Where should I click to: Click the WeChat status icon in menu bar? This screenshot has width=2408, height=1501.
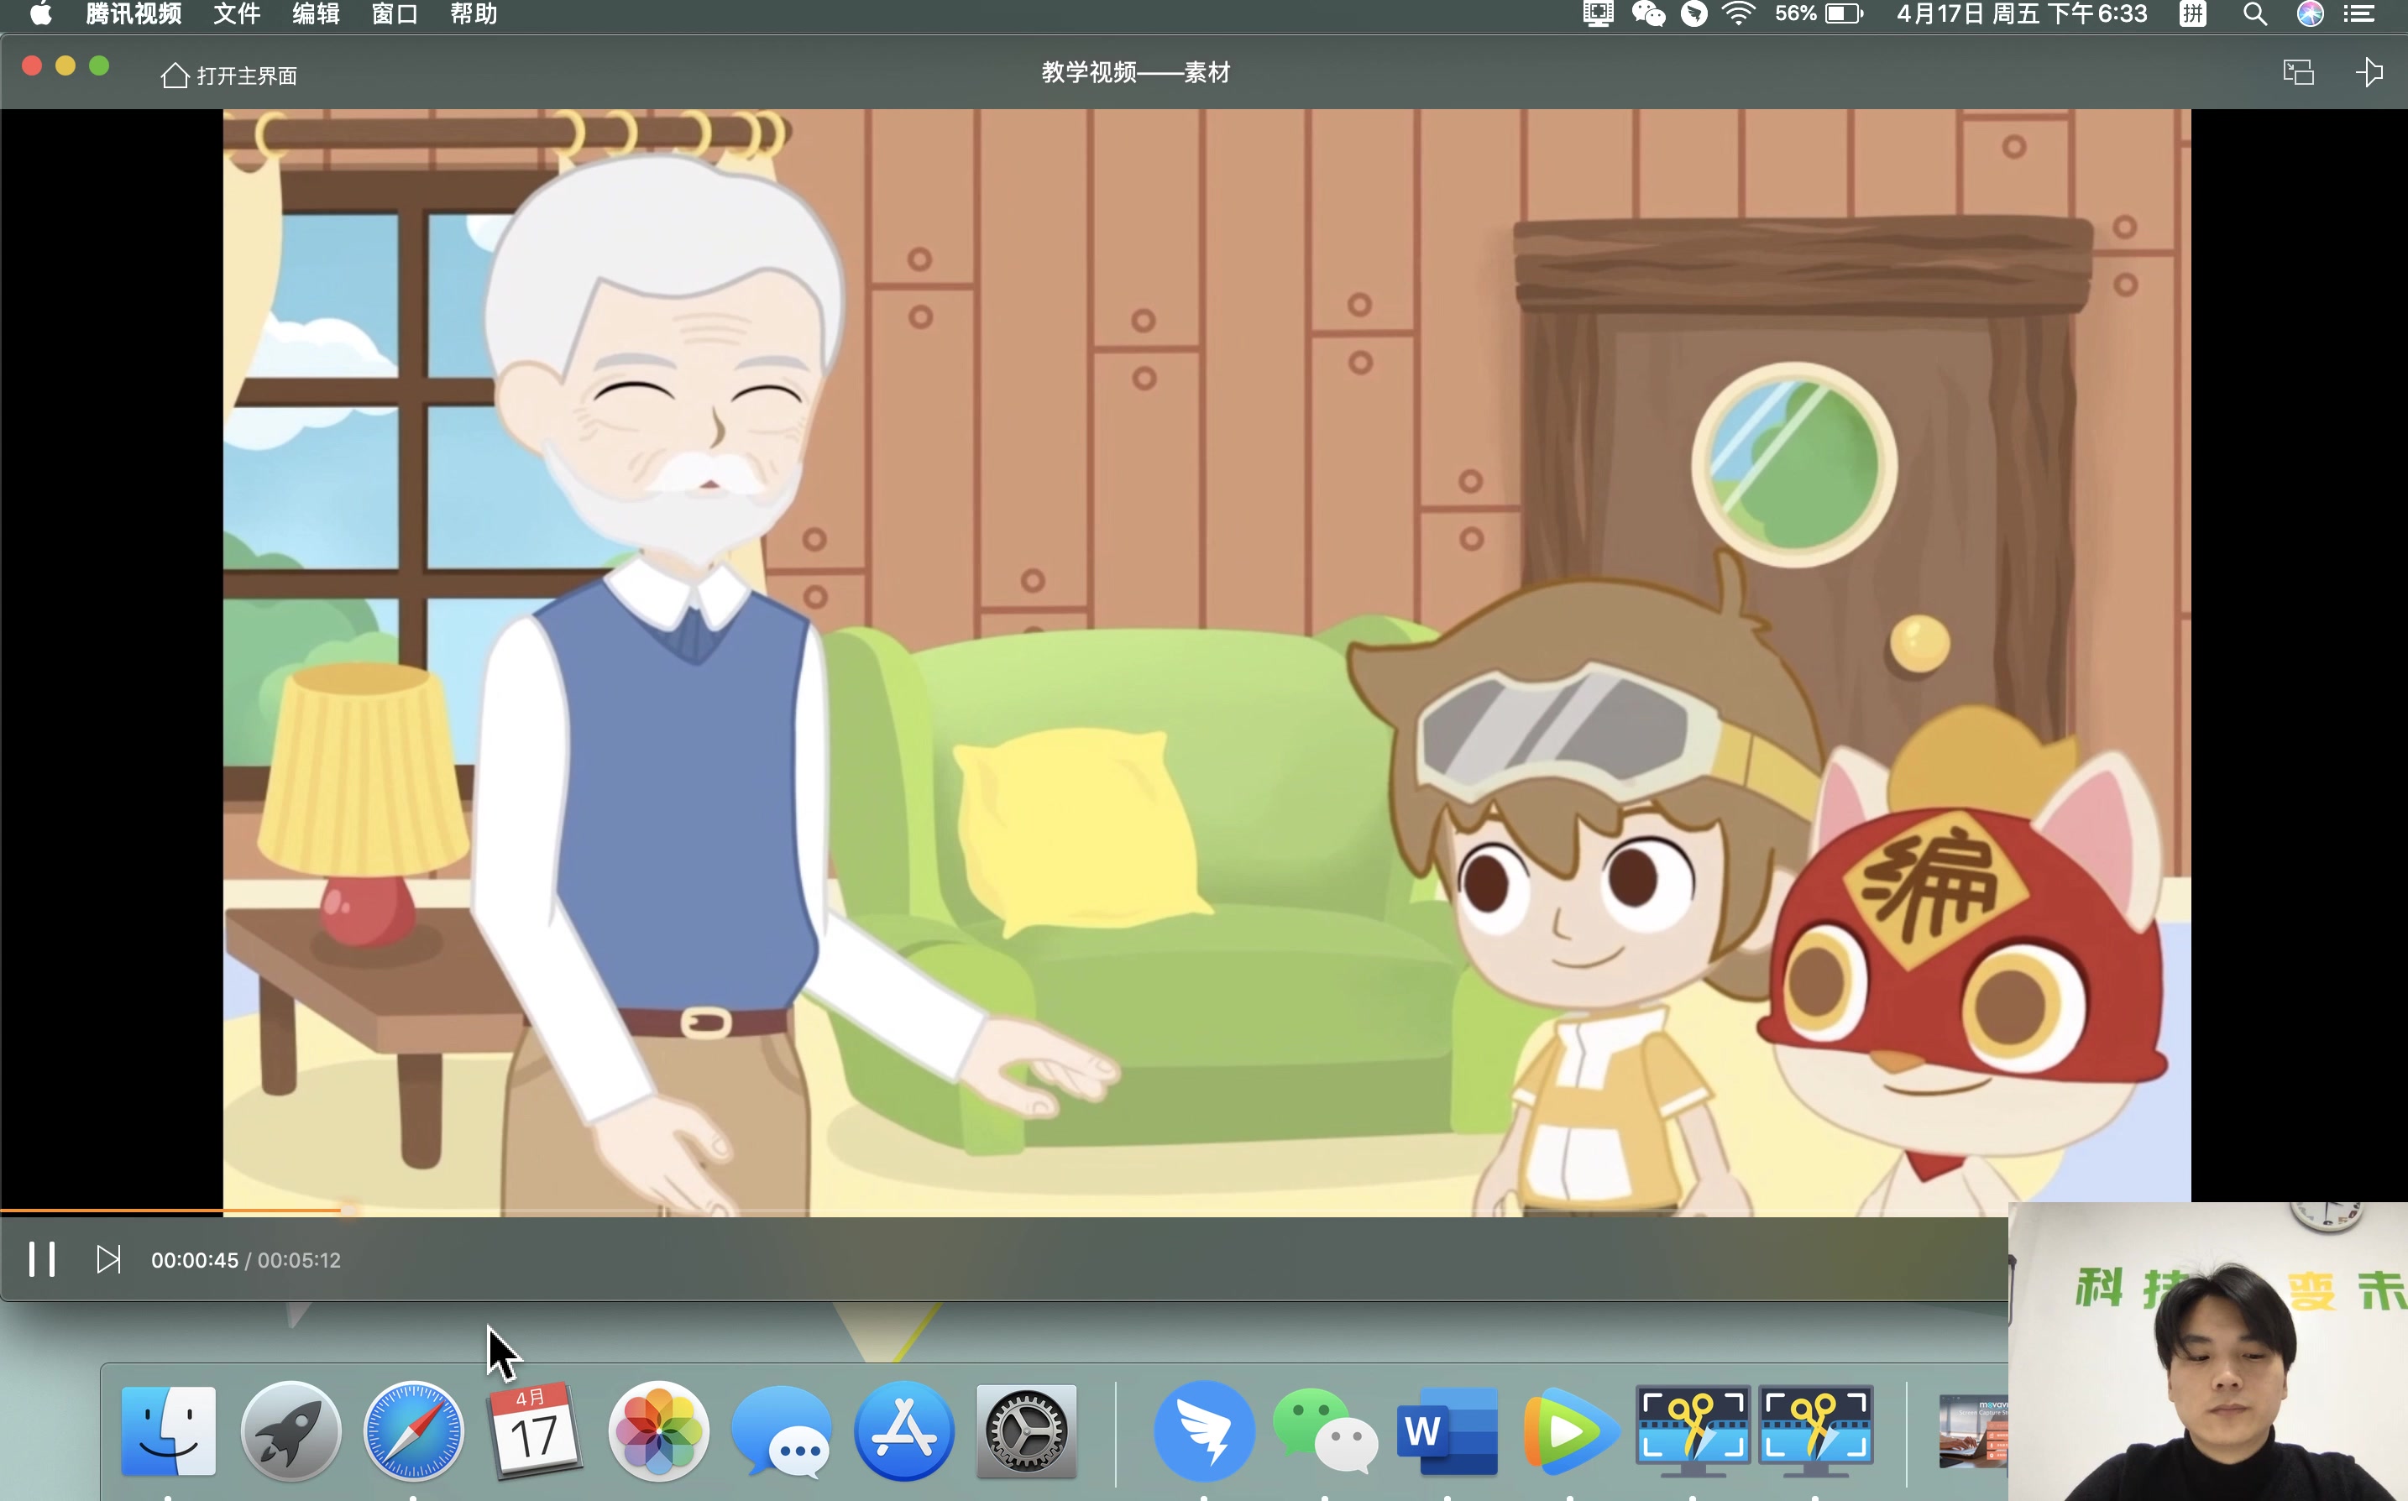[x=1649, y=14]
